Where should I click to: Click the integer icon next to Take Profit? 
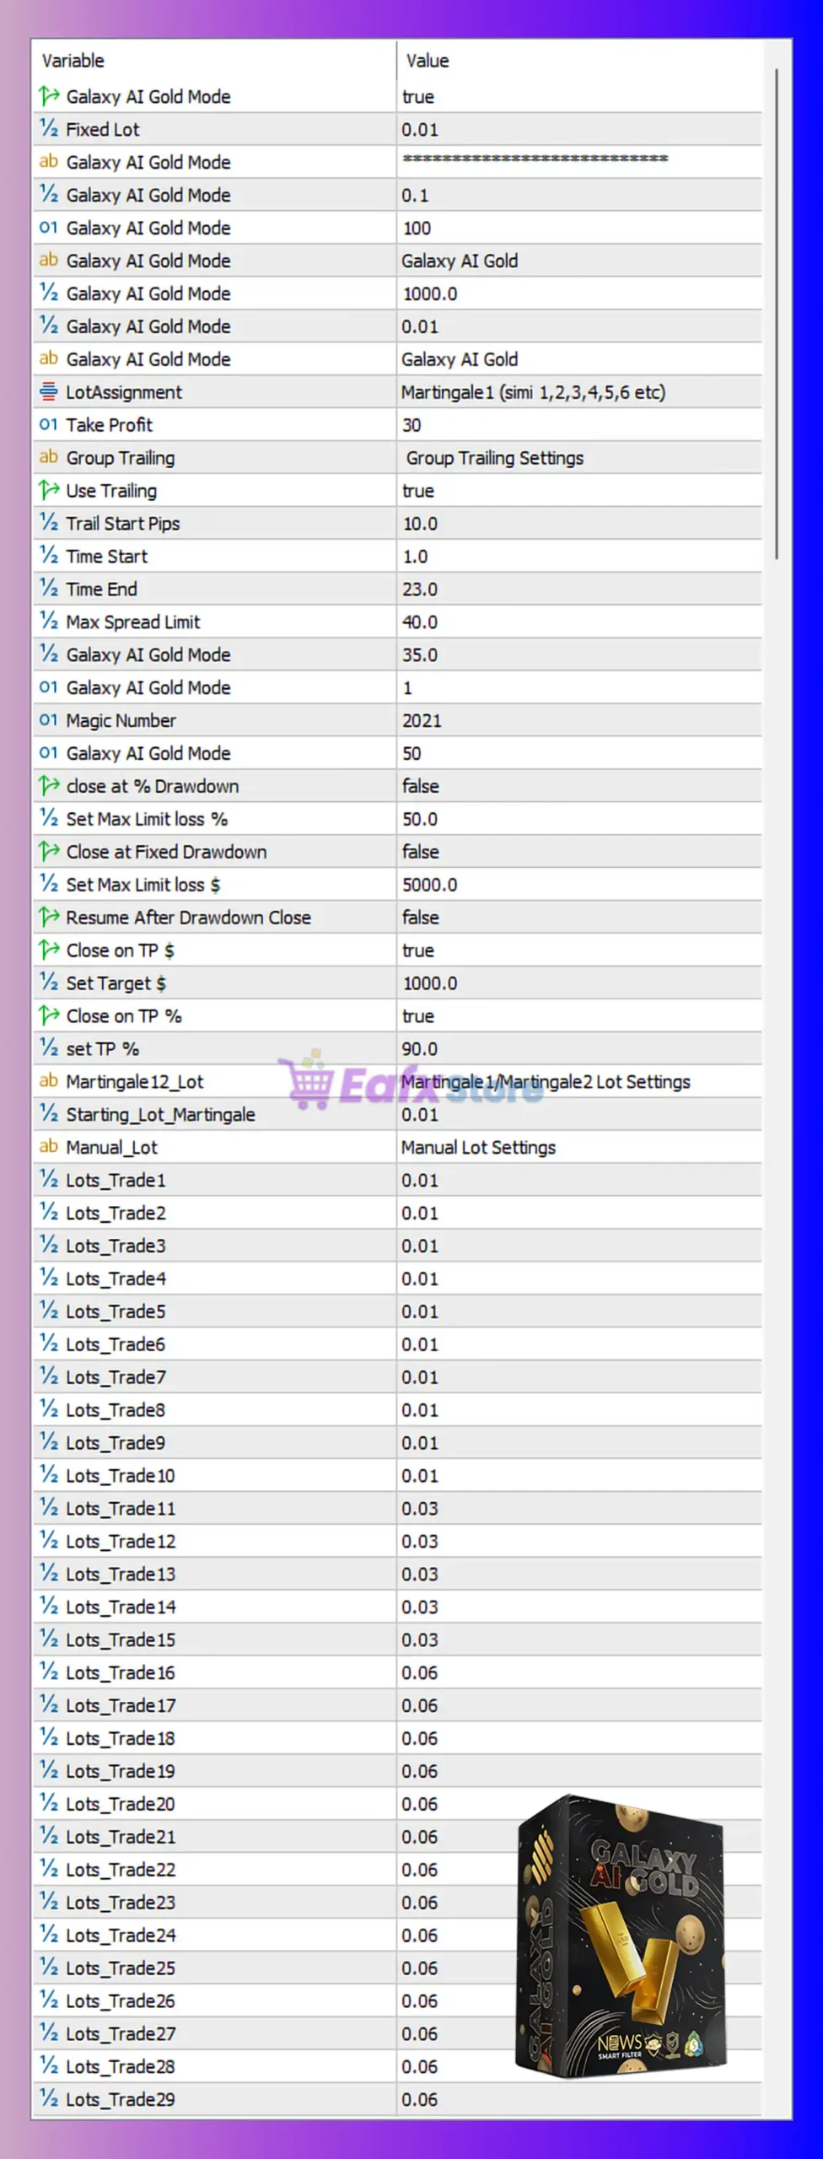[49, 425]
